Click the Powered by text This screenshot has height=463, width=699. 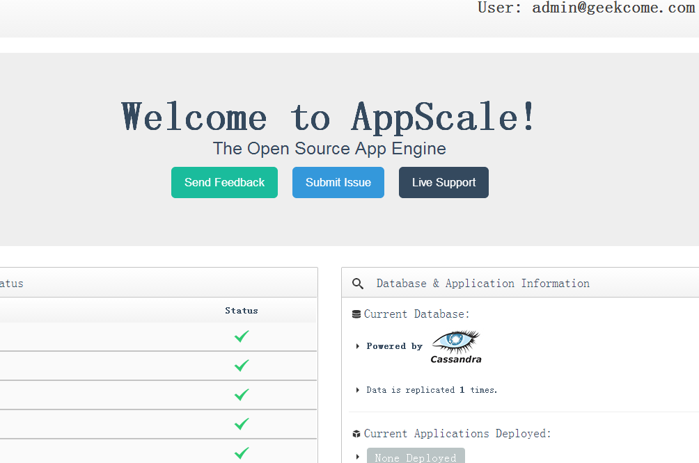point(394,346)
